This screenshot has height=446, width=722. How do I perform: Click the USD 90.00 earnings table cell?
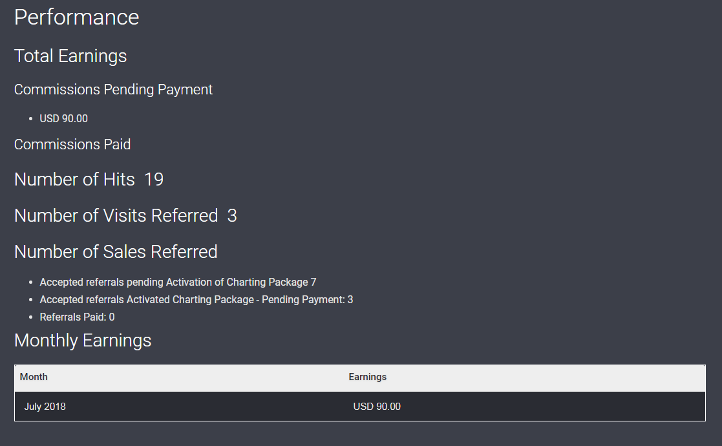(x=376, y=407)
